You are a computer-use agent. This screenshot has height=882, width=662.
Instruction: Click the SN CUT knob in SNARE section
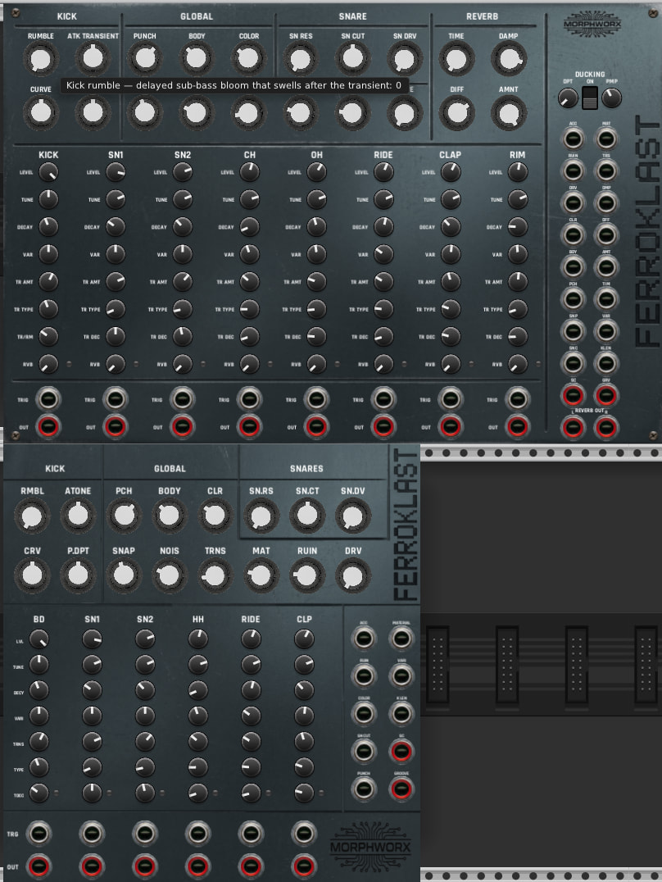[x=351, y=57]
